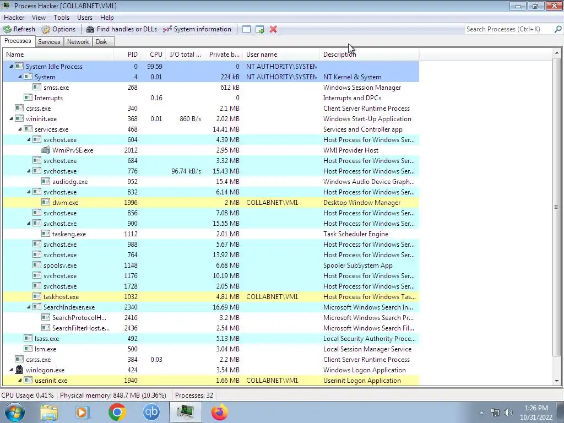The image size is (564, 423).
Task: Click the Search Processes input field
Action: 509,29
